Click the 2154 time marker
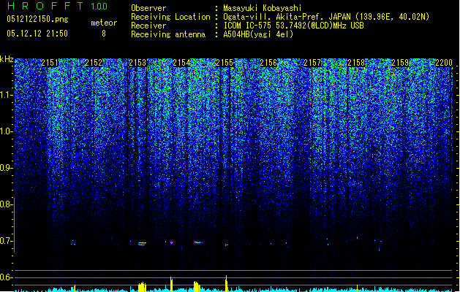 (x=181, y=63)
